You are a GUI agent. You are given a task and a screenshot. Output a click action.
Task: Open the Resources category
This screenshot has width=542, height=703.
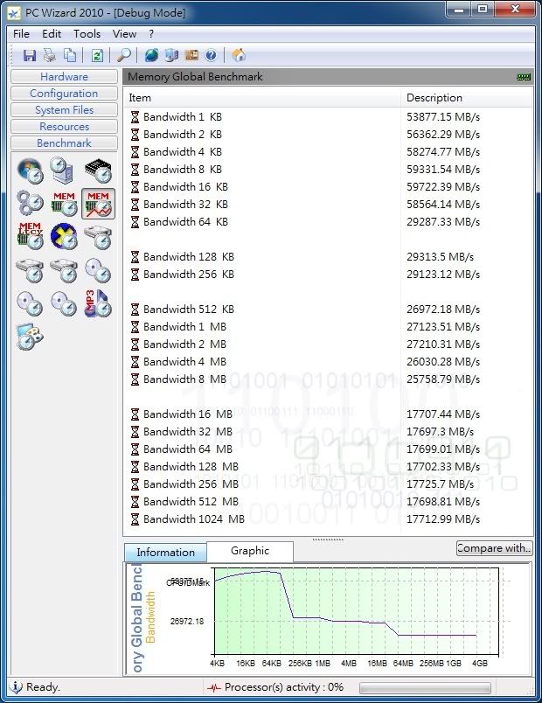click(x=64, y=127)
